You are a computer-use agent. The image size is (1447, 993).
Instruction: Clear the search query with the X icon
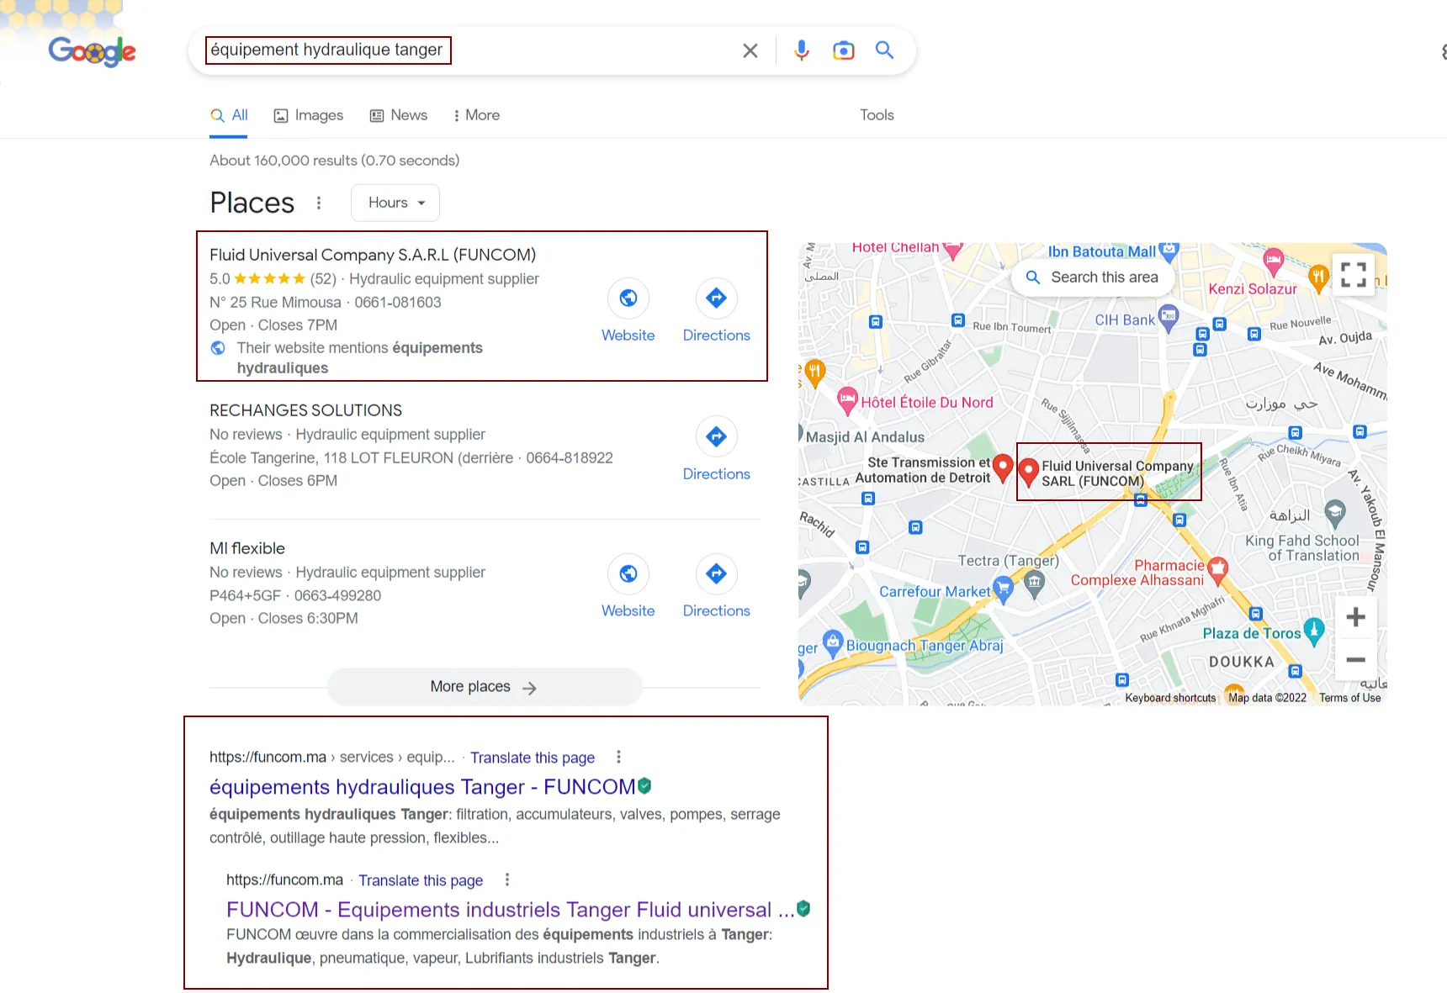point(750,50)
